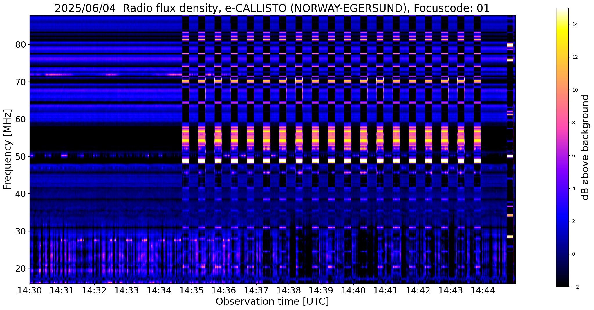Click the 14:39 time tick label
This screenshot has width=594, height=310.
click(321, 291)
